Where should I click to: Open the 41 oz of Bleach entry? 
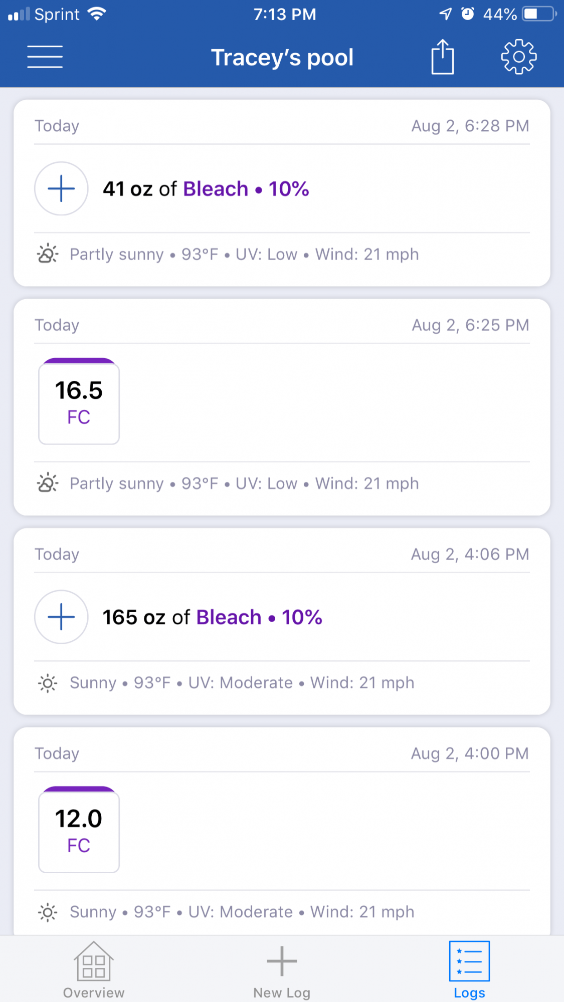[206, 189]
